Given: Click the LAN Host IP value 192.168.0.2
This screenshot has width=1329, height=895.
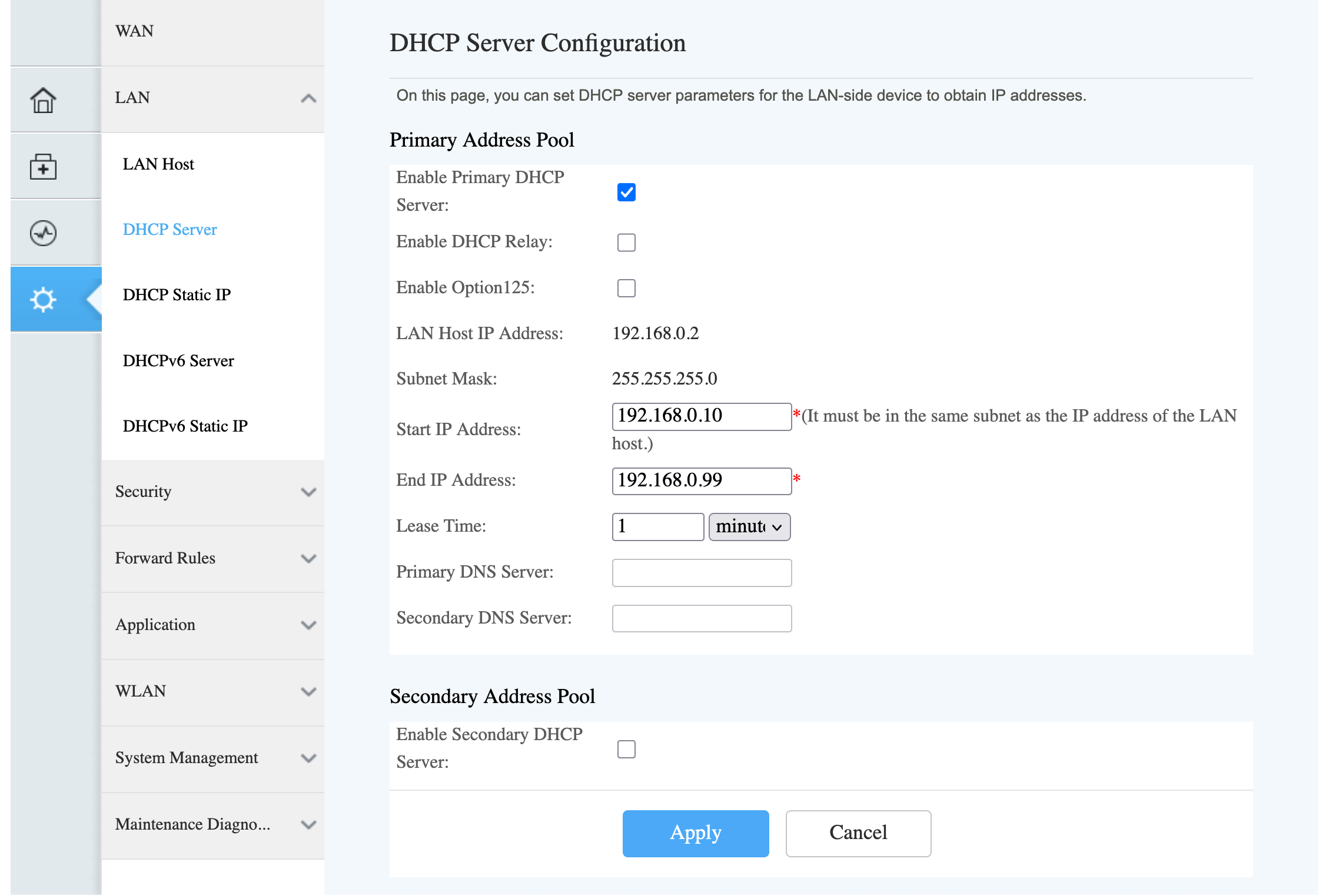Looking at the screenshot, I should 656,333.
